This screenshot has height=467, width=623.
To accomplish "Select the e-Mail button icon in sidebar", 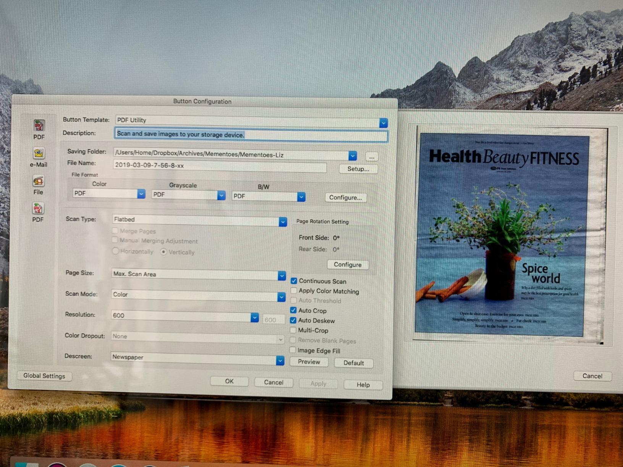I will point(39,154).
